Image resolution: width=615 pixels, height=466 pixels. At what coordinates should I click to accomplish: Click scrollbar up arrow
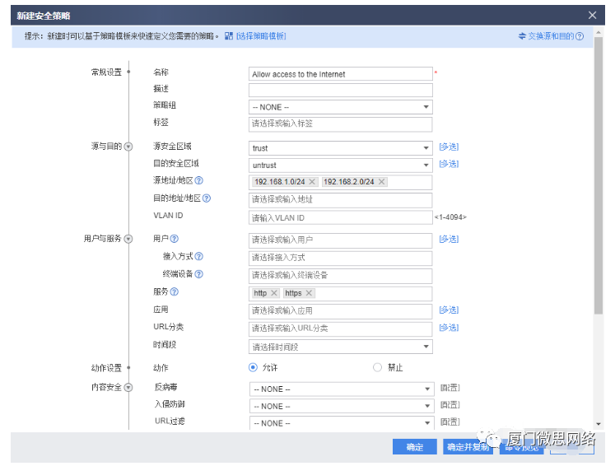pos(599,33)
